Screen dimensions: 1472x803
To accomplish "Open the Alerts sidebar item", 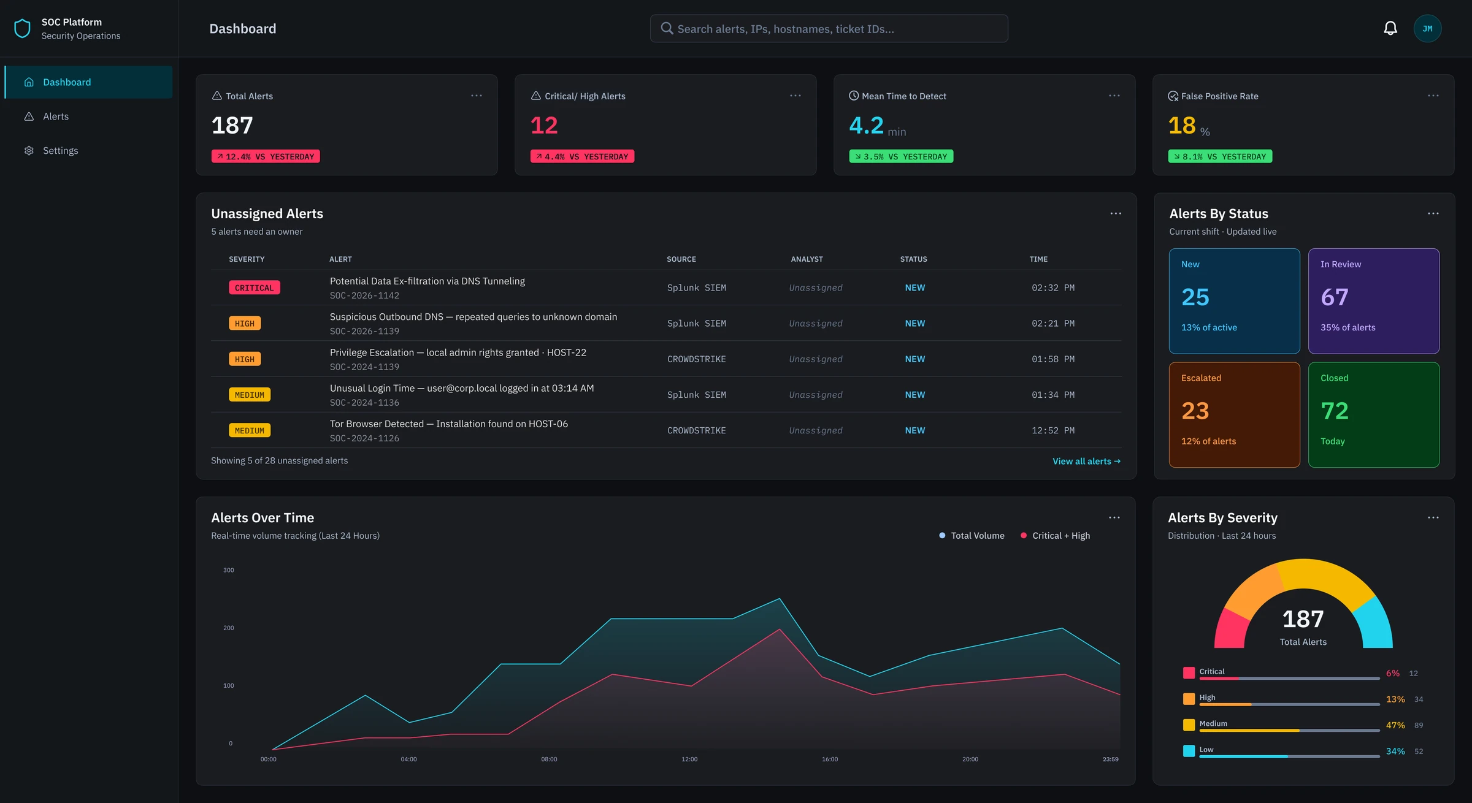I will point(88,116).
